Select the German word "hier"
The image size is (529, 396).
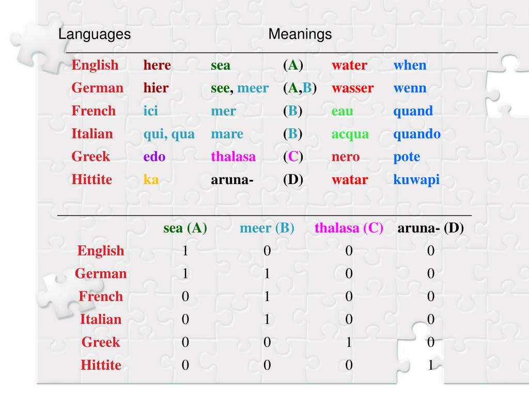156,88
